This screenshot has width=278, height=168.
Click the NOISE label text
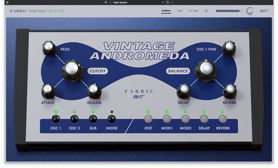(112, 128)
